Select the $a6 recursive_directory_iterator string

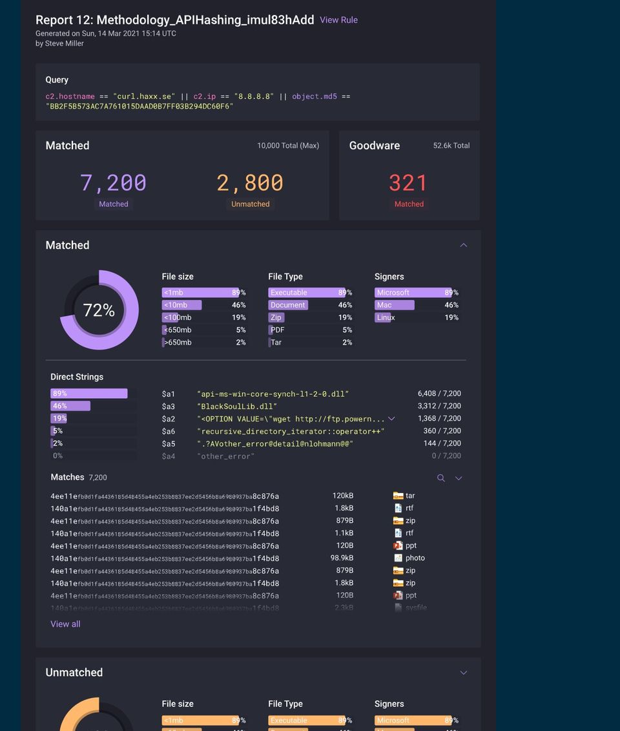(x=291, y=431)
